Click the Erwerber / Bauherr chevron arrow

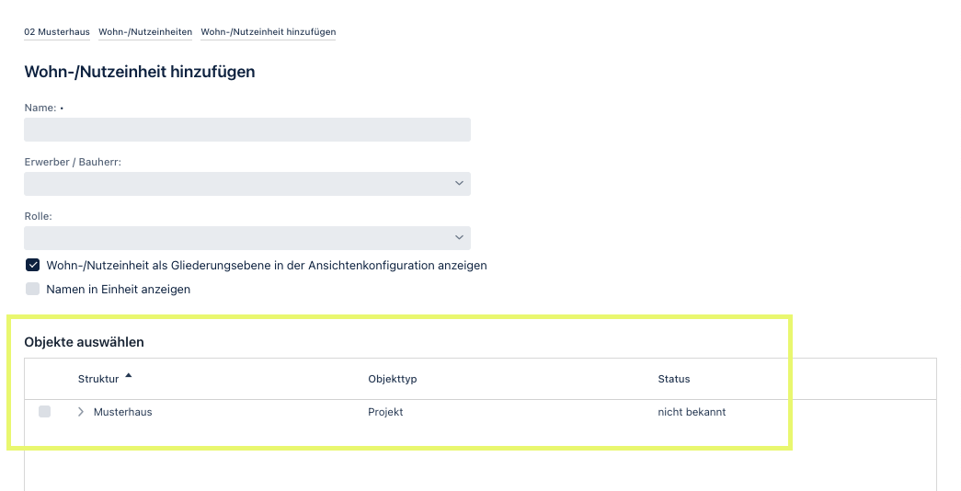tap(459, 183)
